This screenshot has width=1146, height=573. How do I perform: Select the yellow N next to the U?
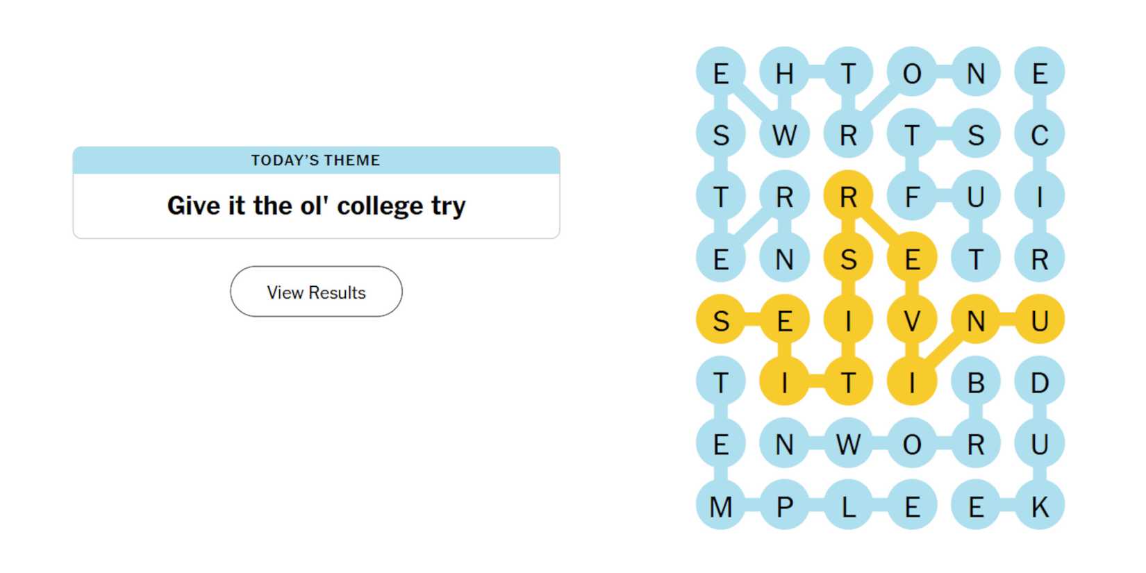click(976, 319)
